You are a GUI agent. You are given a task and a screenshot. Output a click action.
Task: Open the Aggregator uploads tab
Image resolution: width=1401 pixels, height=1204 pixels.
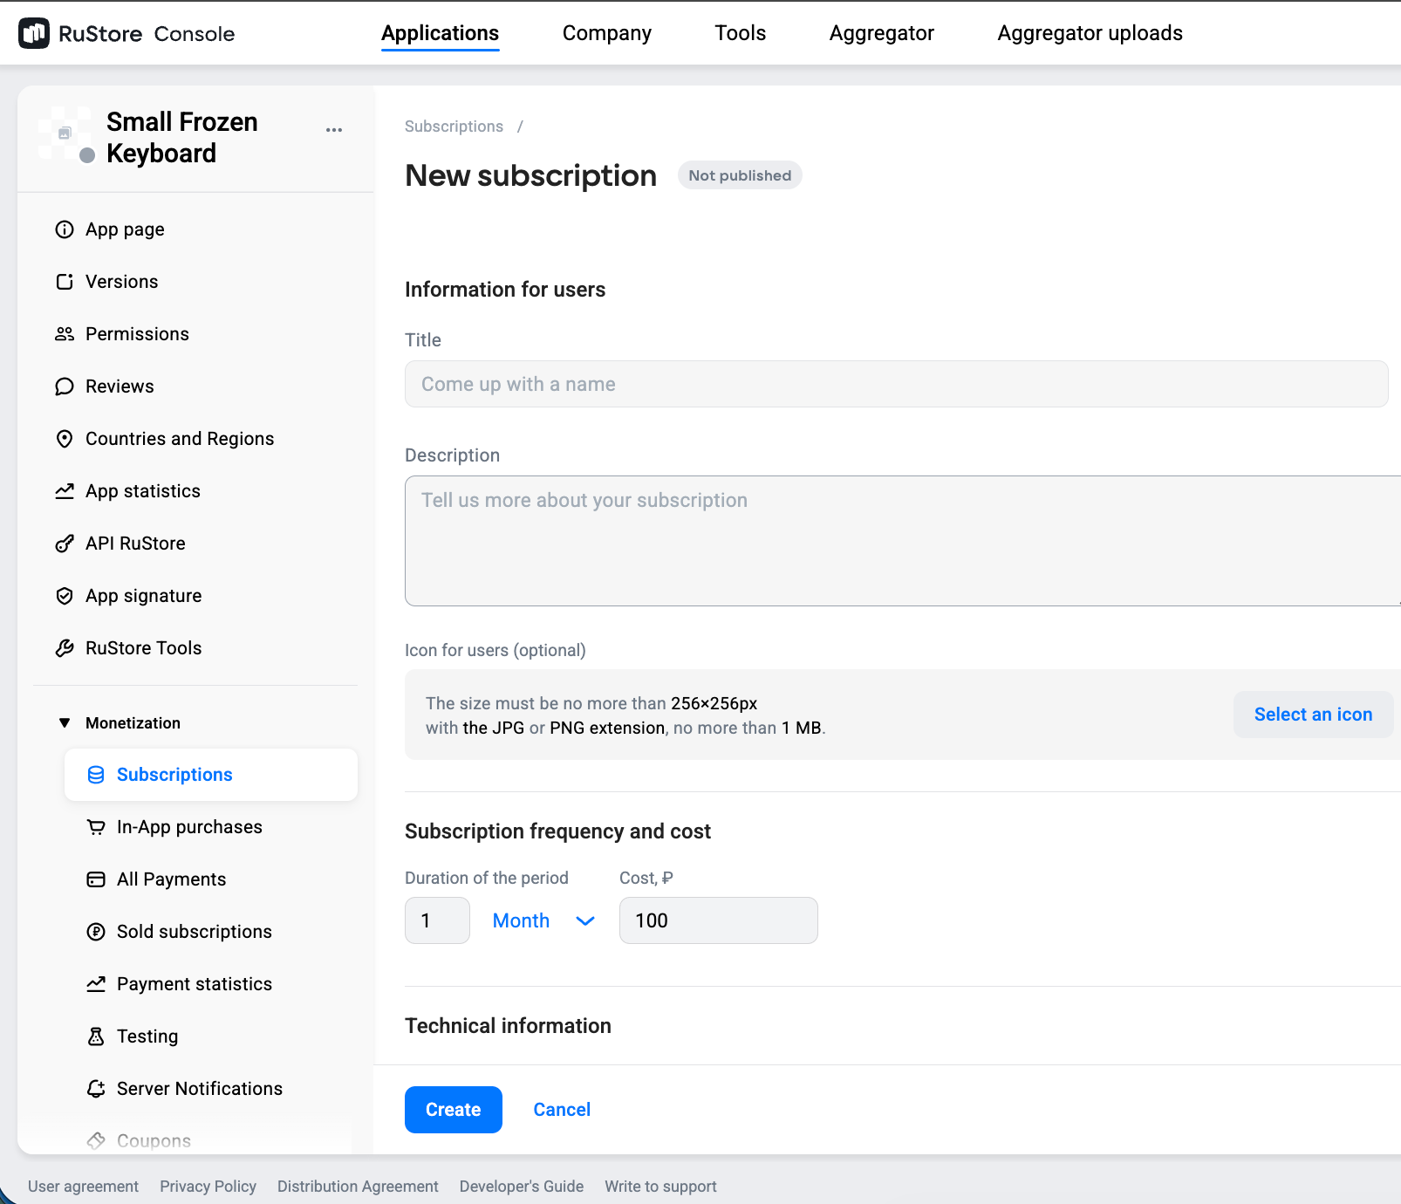1090,33
